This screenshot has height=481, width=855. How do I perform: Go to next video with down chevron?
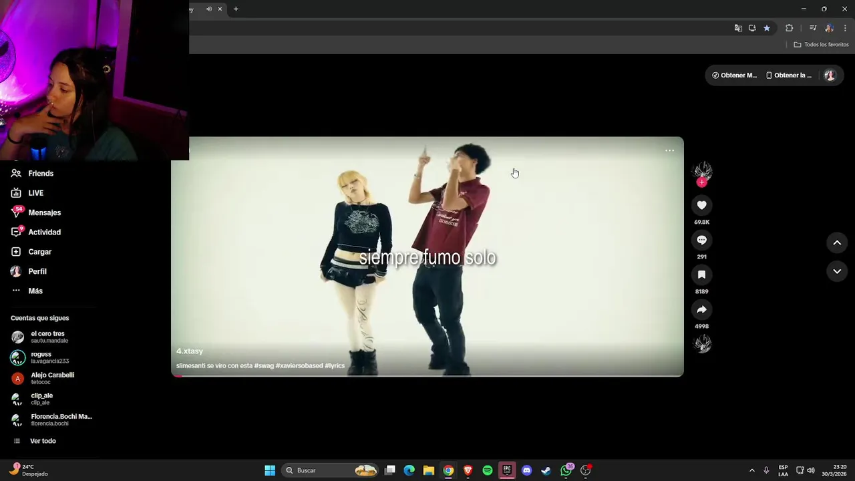point(837,271)
